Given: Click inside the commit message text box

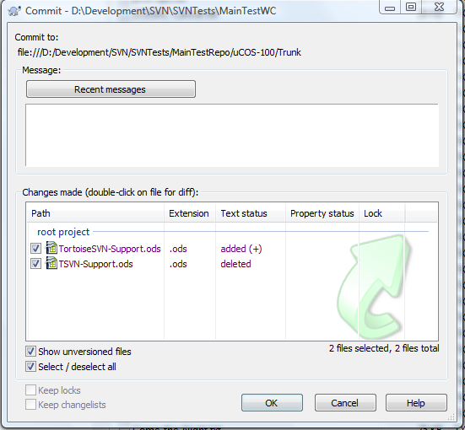Looking at the screenshot, I should click(232, 135).
